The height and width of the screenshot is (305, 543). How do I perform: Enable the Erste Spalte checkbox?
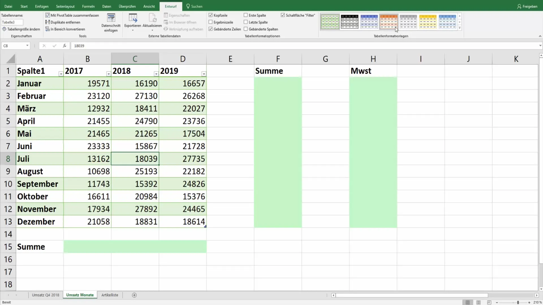coord(246,15)
